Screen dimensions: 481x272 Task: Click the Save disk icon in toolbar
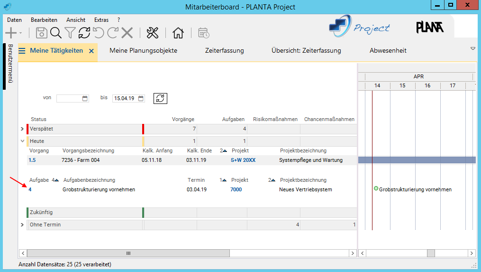[x=42, y=33]
